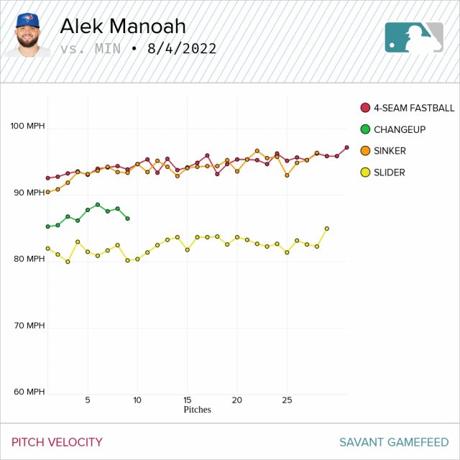Toggle the CHANGEUP legend label
This screenshot has height=460, width=460.
tap(400, 129)
